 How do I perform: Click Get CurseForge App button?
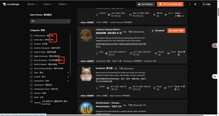click(170, 4)
